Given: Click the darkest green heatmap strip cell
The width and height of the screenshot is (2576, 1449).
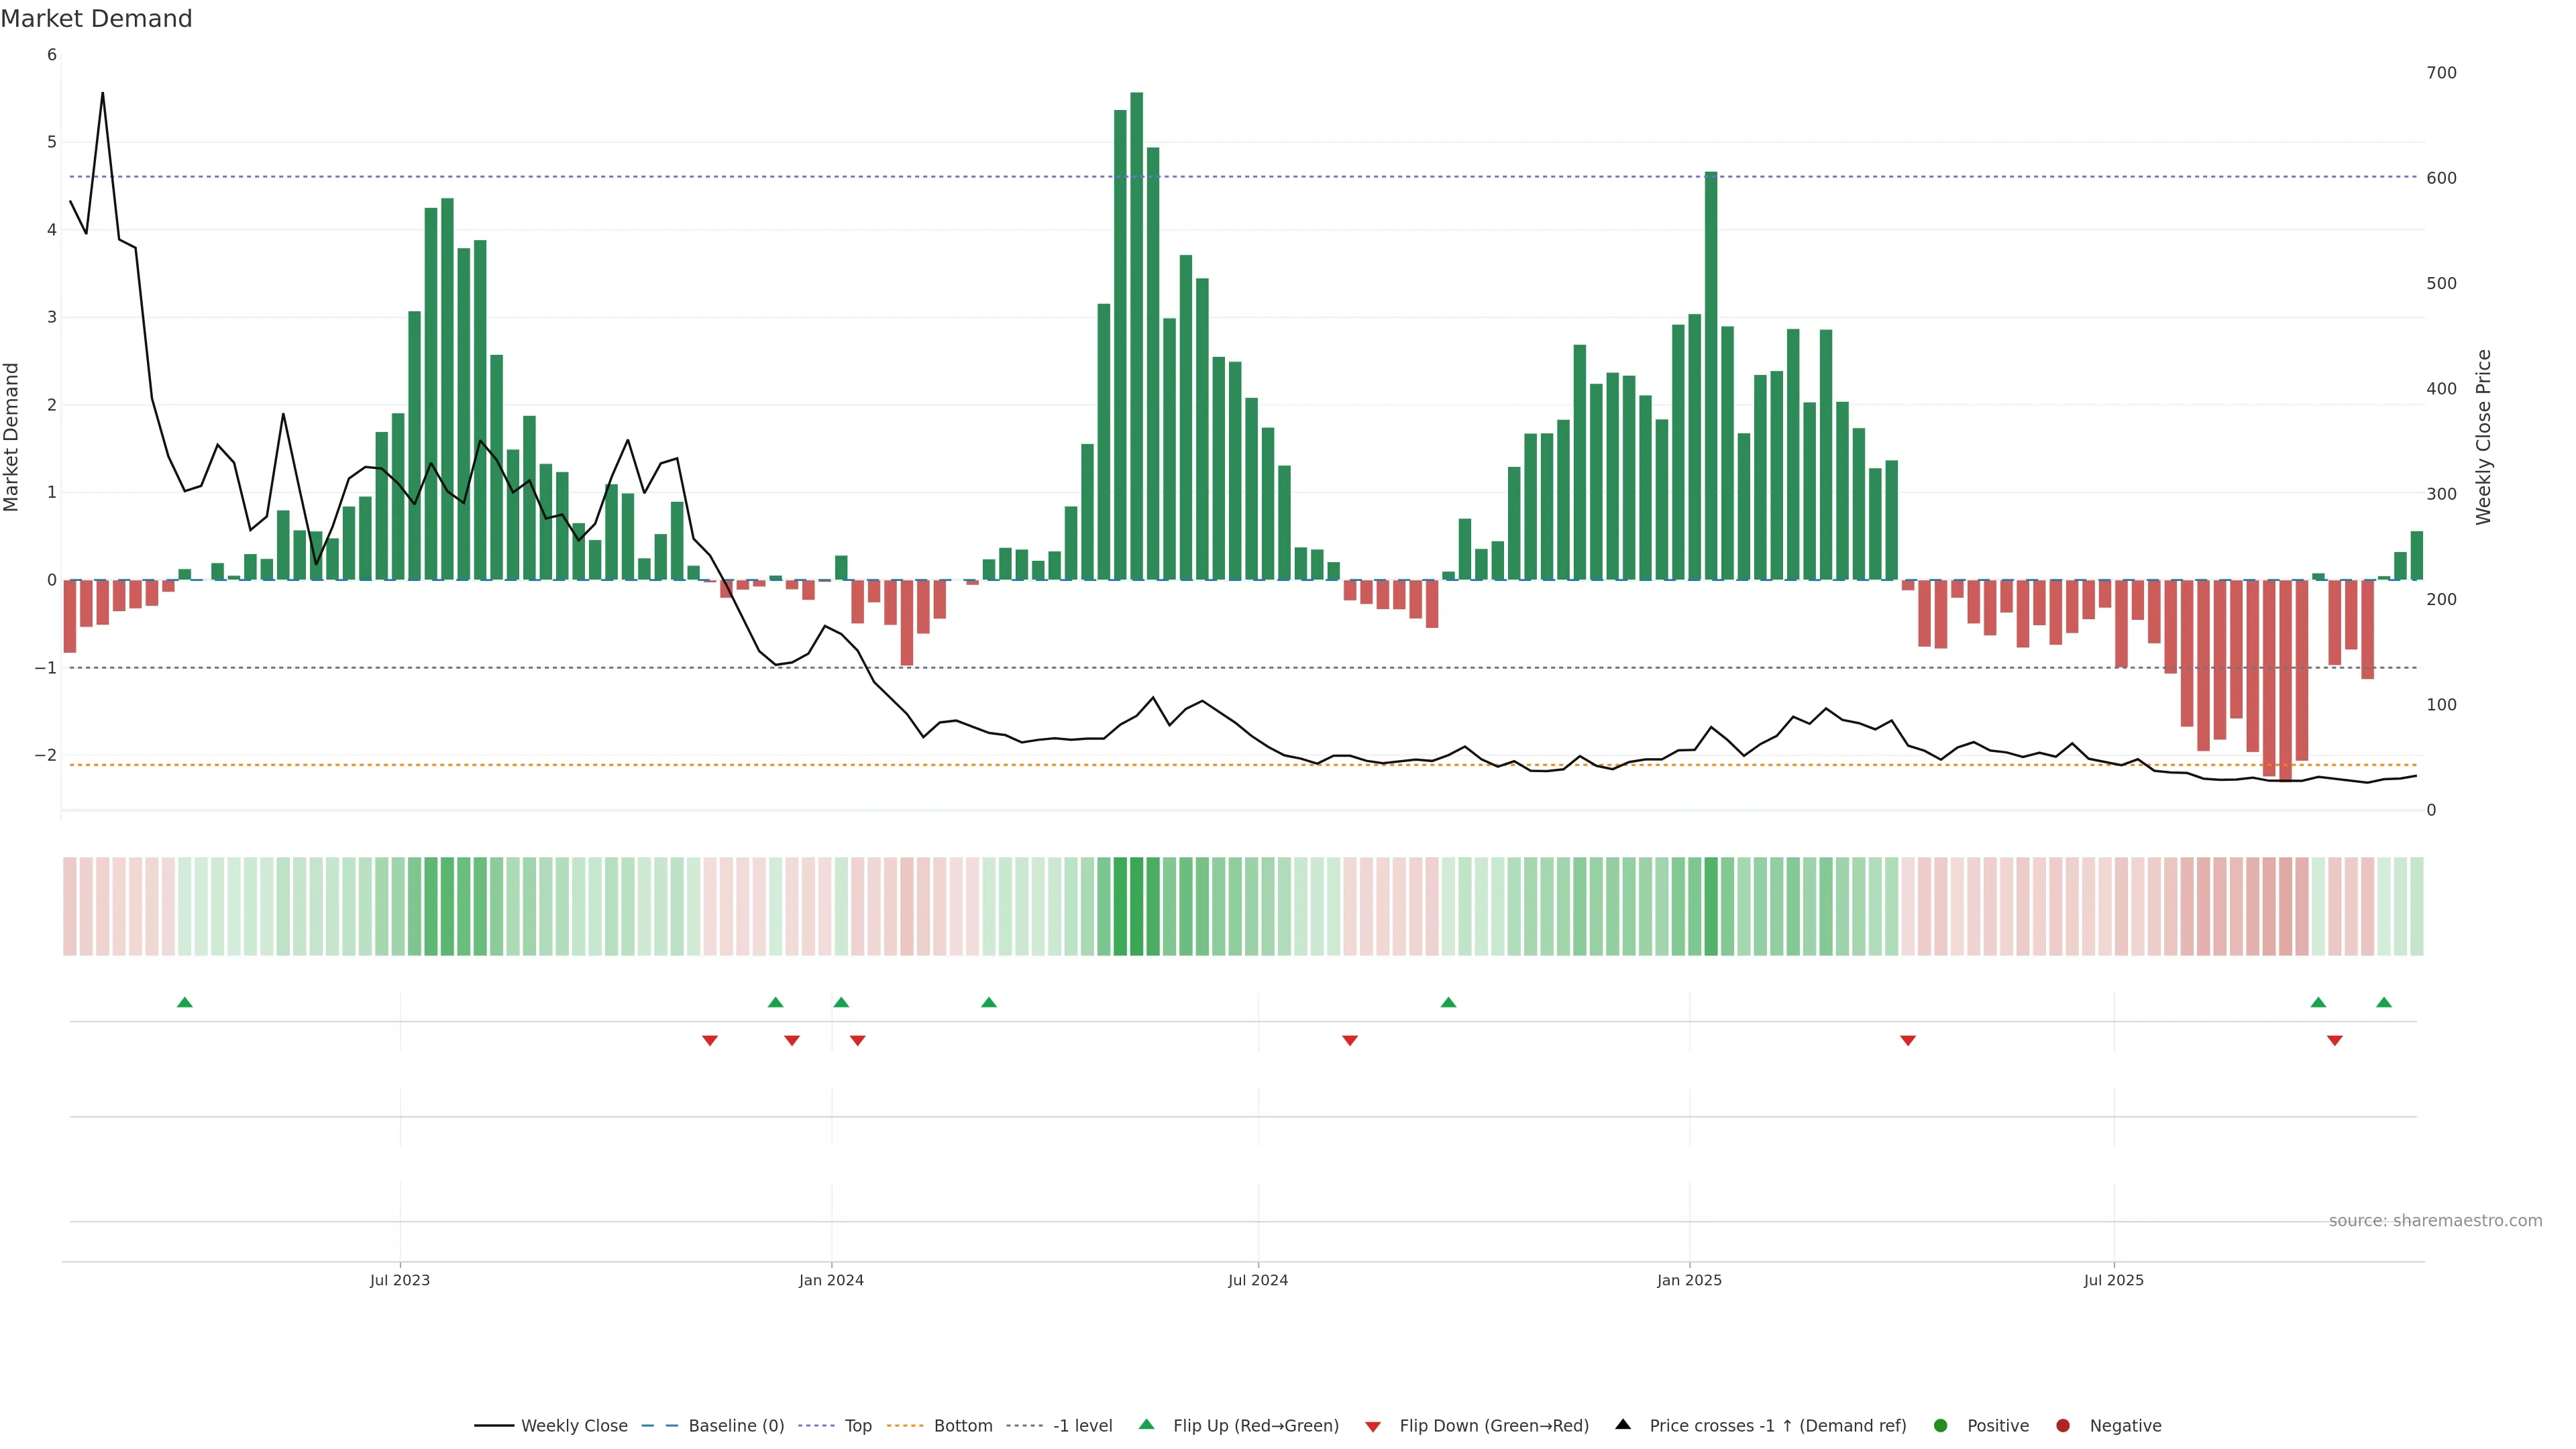Looking at the screenshot, I should tap(1136, 906).
